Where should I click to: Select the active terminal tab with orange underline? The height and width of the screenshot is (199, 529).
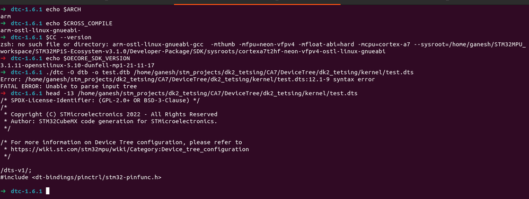257,2
